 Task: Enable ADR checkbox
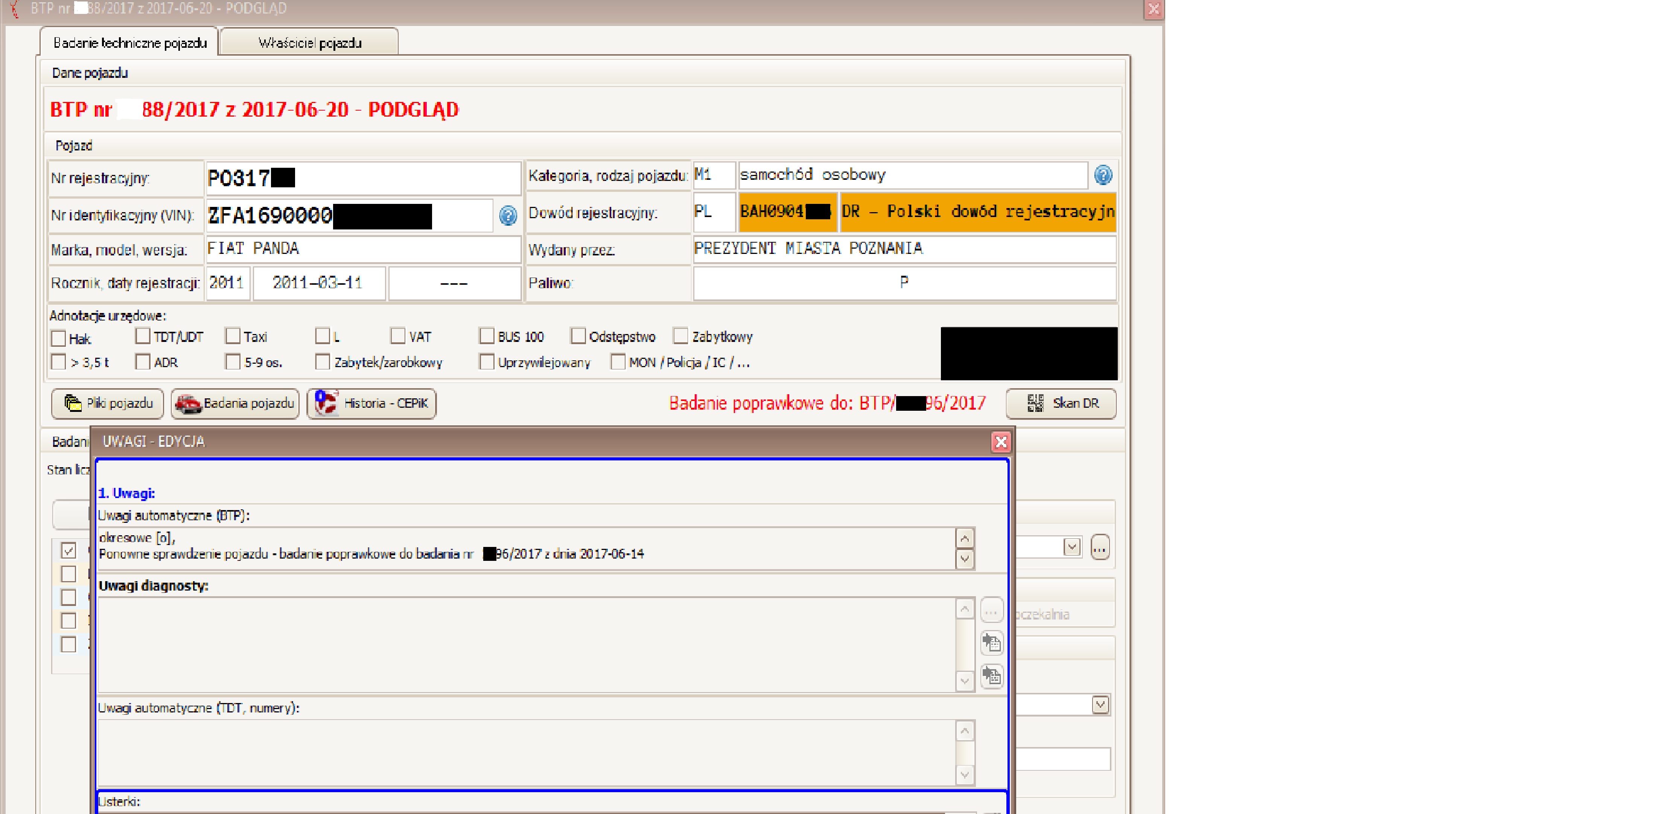142,362
